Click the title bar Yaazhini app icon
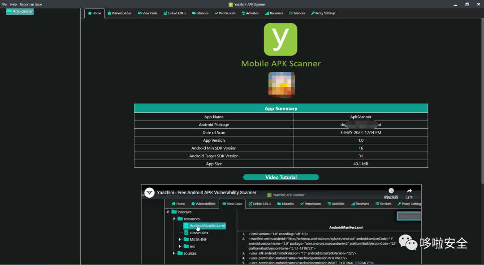 tap(231, 4)
